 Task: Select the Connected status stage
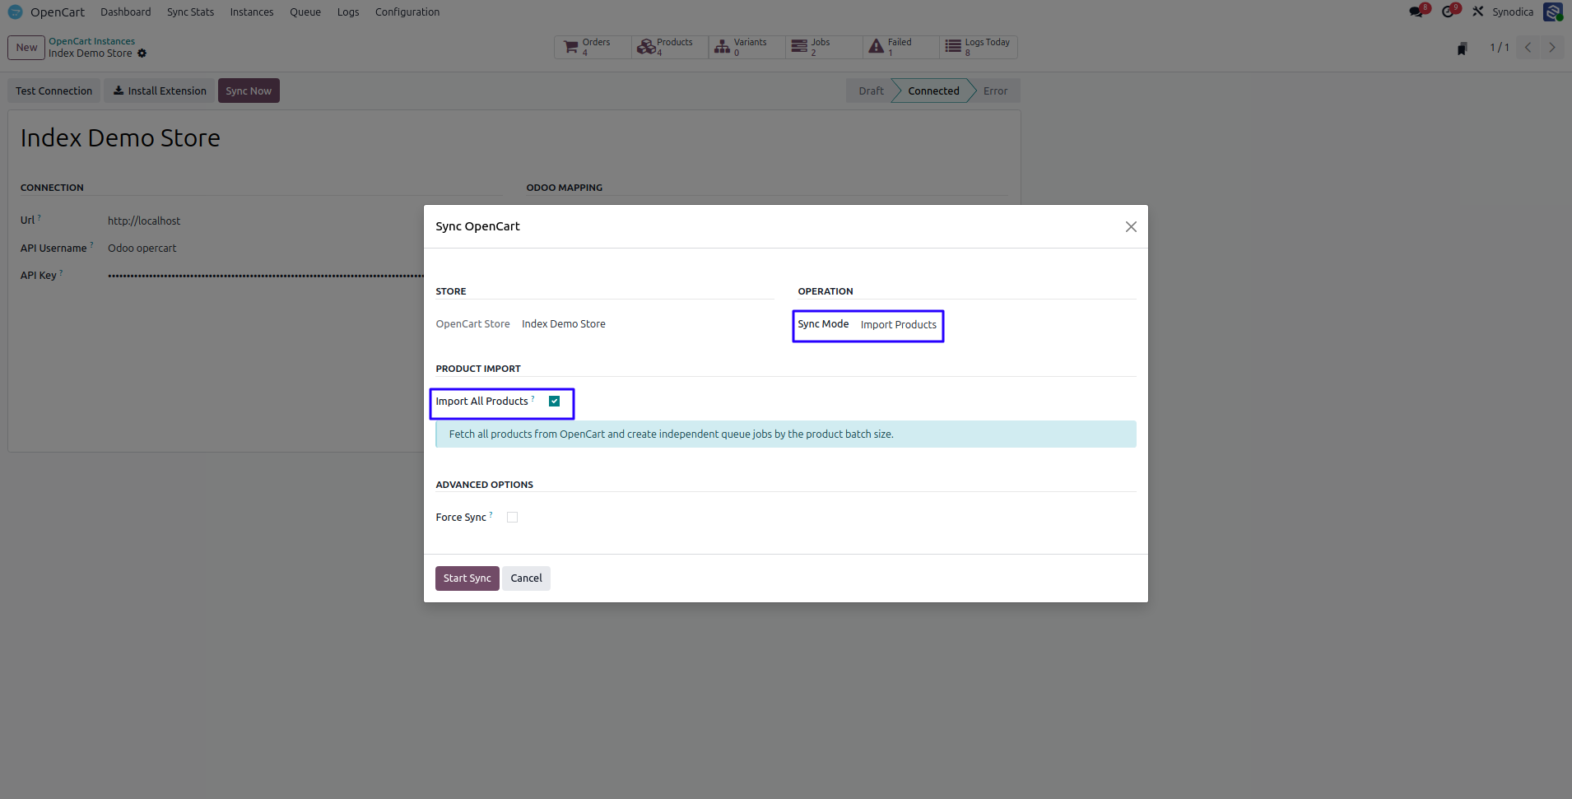pos(933,91)
